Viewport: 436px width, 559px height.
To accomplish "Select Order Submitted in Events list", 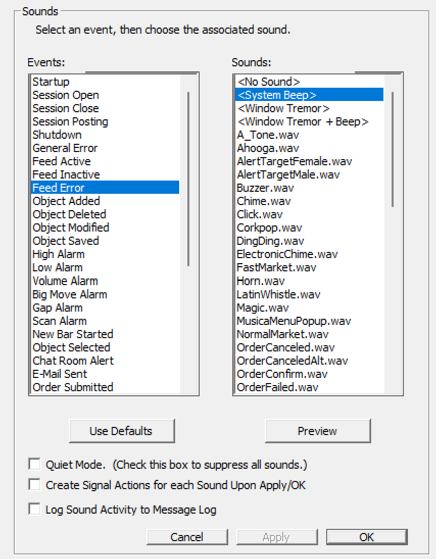I will pos(105,387).
